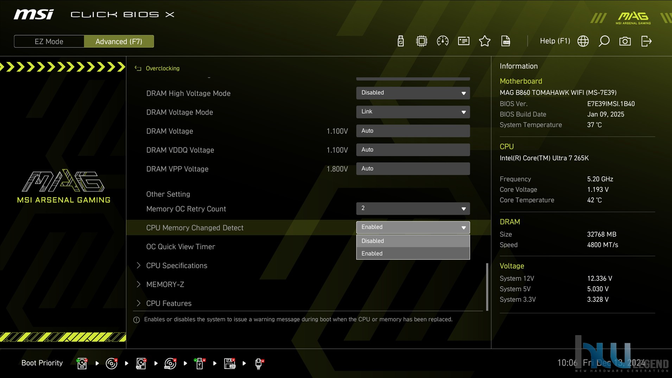The height and width of the screenshot is (378, 672).
Task: Open search with the magnifier icon
Action: (x=604, y=41)
